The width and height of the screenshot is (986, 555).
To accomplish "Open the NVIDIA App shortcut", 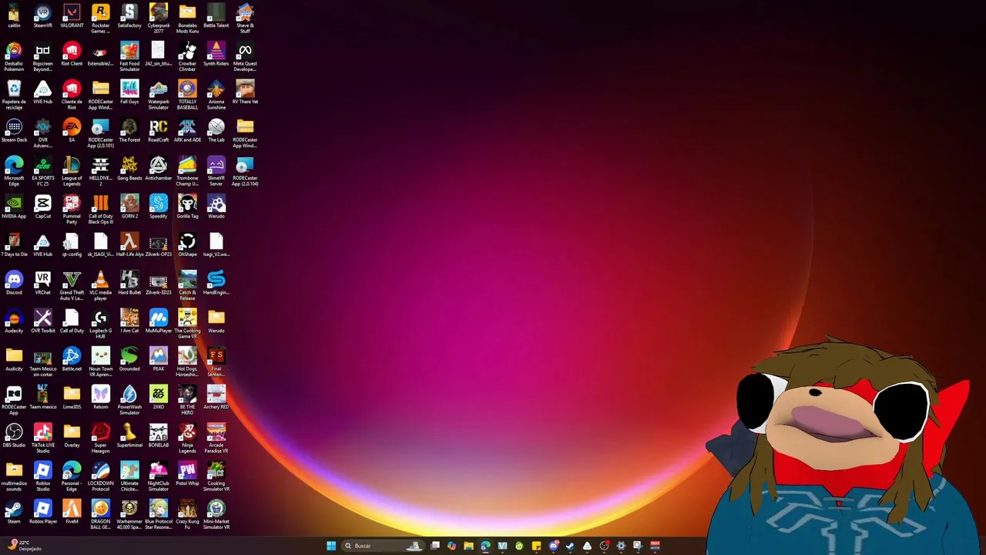I will tap(14, 207).
